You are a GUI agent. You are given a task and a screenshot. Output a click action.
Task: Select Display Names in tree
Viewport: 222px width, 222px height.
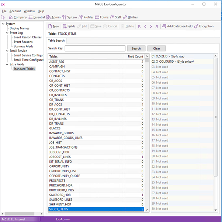coord(20,28)
